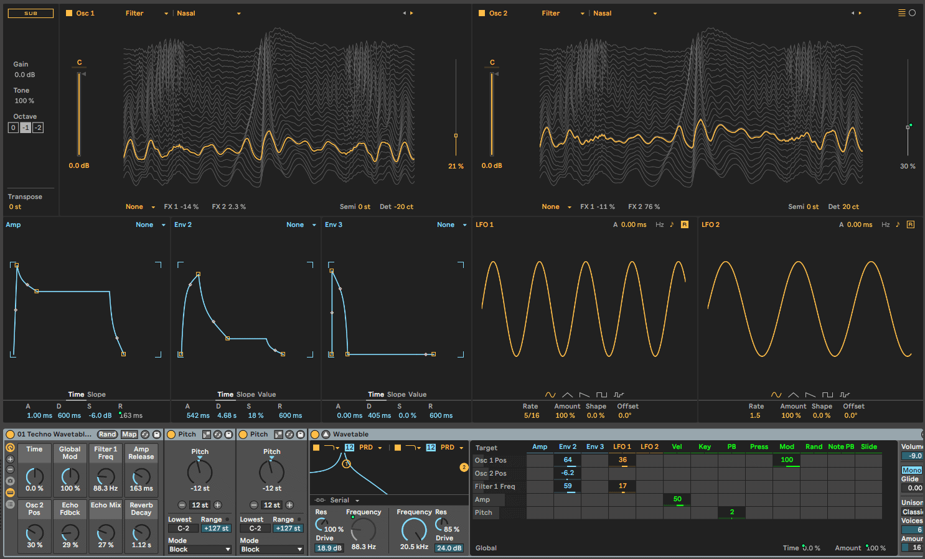Click the Map button on the macro rack
Viewport: 925px width, 559px height.
(x=129, y=434)
